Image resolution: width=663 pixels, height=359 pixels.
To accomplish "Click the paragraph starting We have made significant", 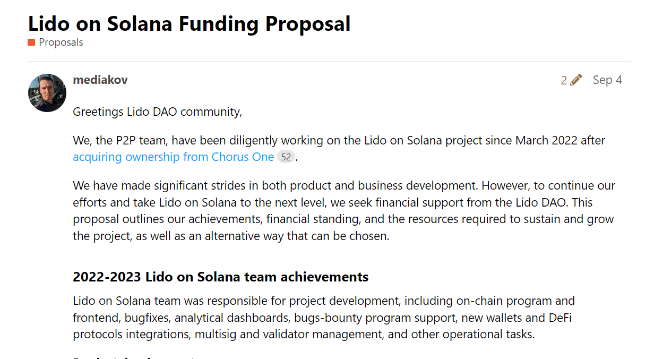I will 344,211.
